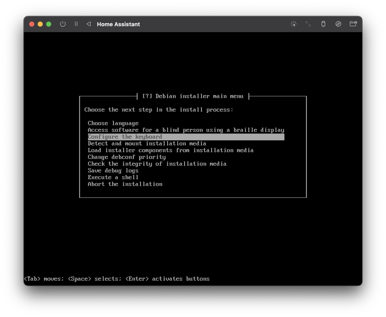This screenshot has width=386, height=317.
Task: Enable braille display accessibility support
Action: (186, 130)
